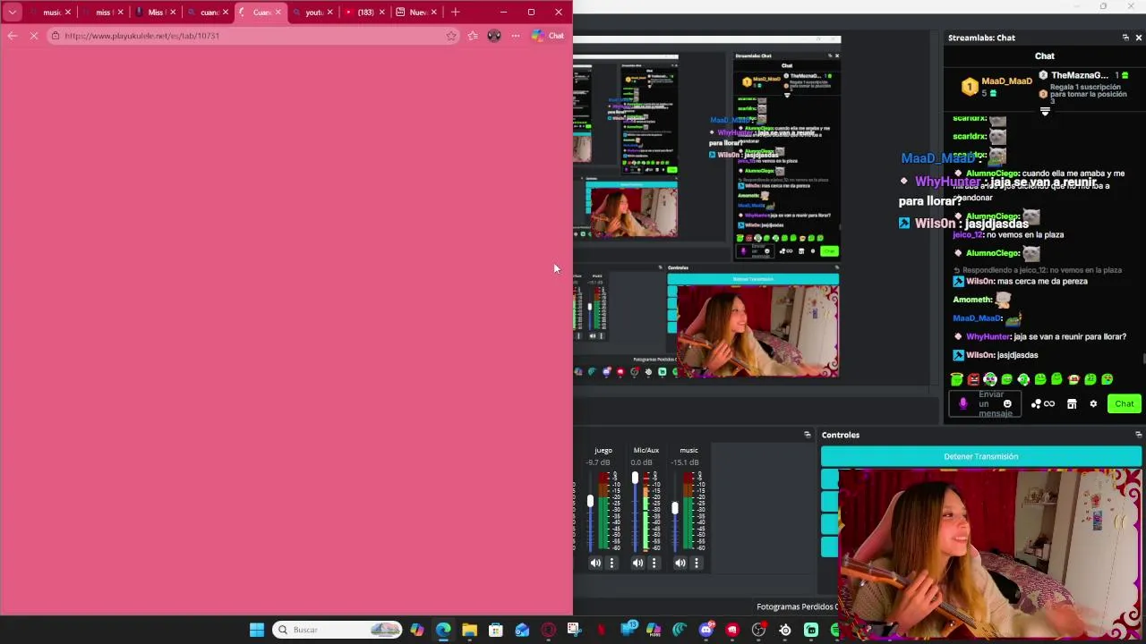Adjust the music volume slider
The image size is (1146, 644).
[x=675, y=508]
